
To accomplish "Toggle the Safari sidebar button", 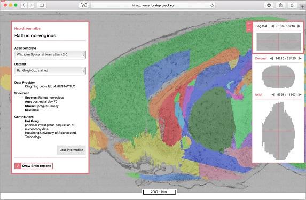I will (x=42, y=5).
